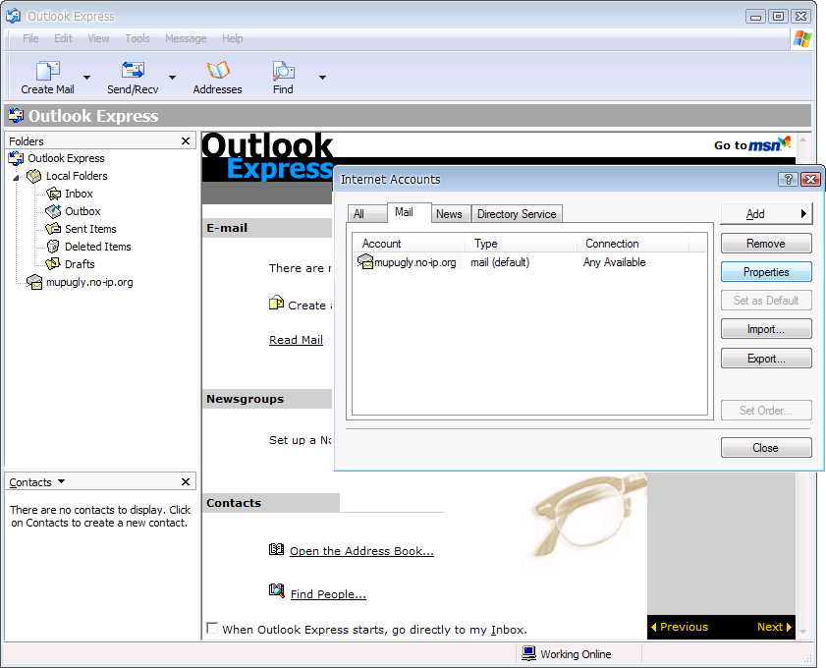Click the Find toolbar icon
The height and width of the screenshot is (668, 826).
tap(283, 72)
